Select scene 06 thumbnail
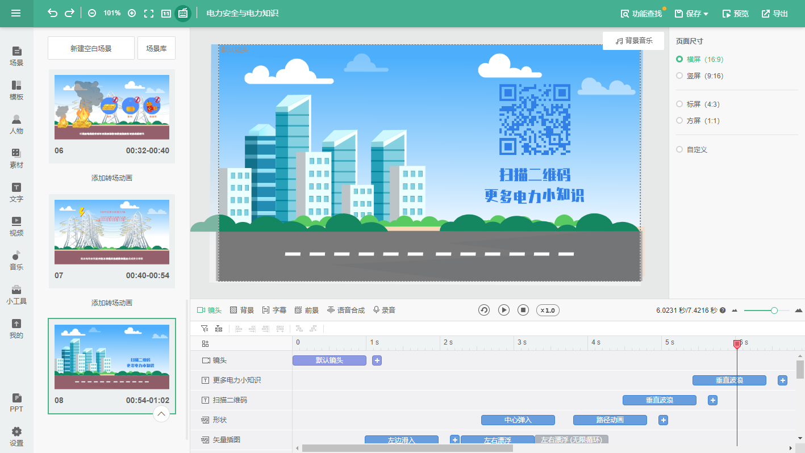 click(112, 107)
